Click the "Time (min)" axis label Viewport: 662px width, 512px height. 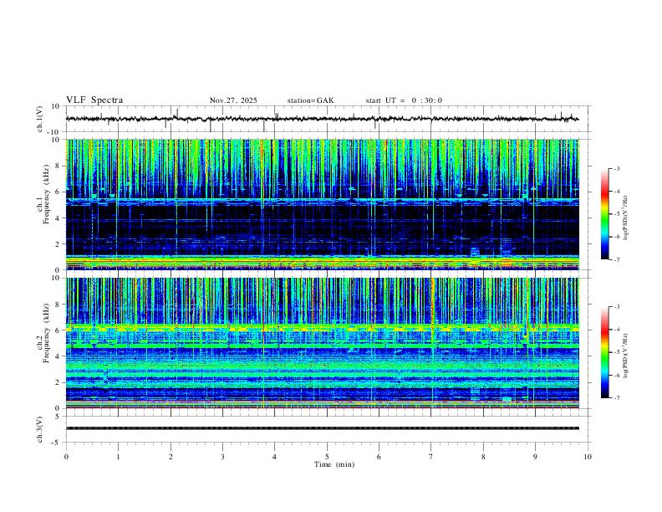click(334, 464)
